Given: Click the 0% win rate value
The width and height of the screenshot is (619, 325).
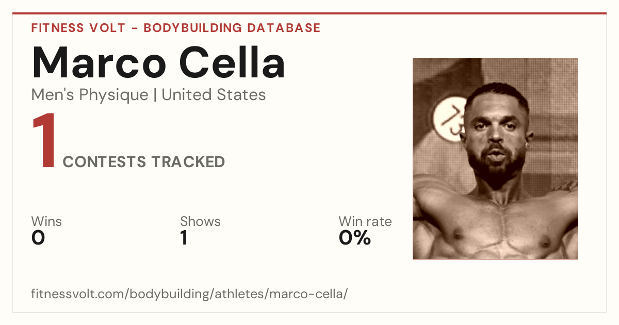Looking at the screenshot, I should 355,238.
